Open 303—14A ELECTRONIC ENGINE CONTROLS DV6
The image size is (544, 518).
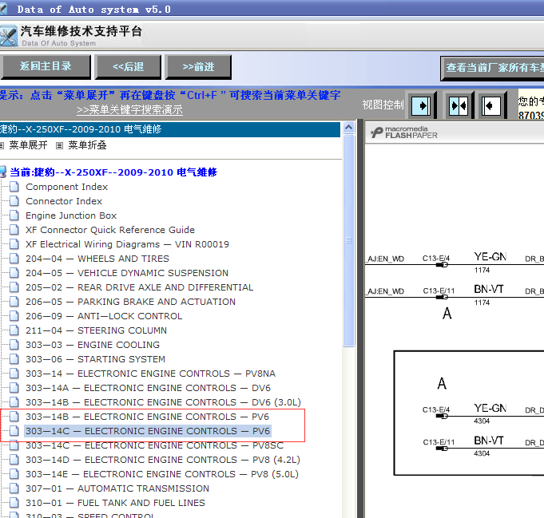click(148, 388)
